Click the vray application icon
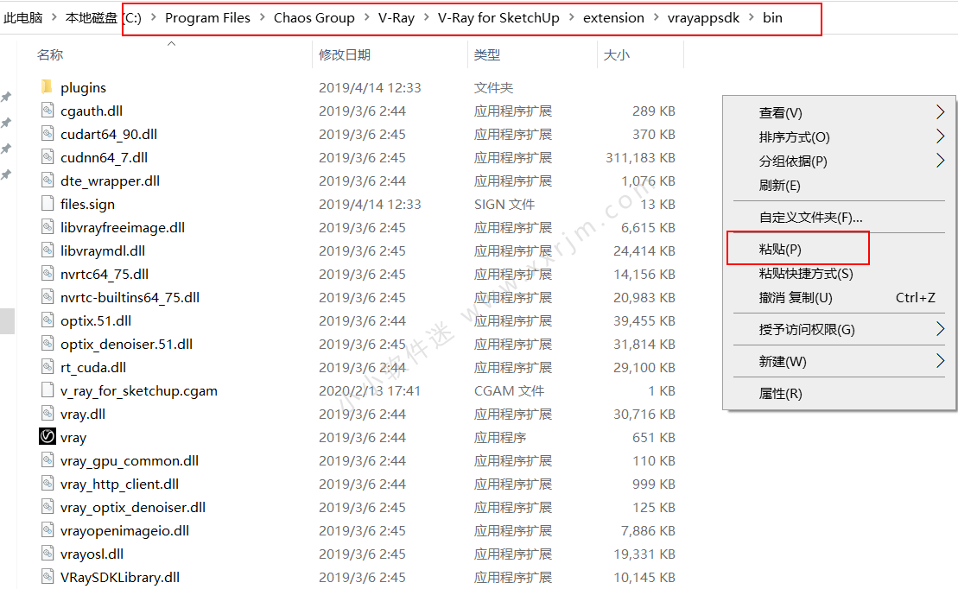Image resolution: width=958 pixels, height=589 pixels. coord(47,438)
